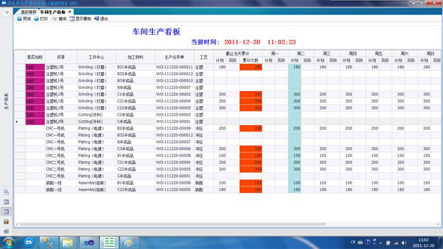
Task: Click the C2半成品 material cell
Action: click(135, 115)
